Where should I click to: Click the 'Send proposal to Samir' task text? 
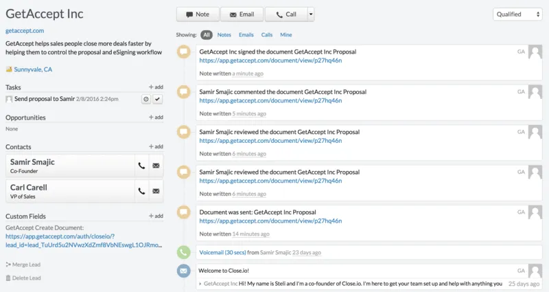point(45,99)
